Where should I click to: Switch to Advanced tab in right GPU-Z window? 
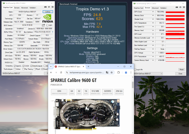155,8
